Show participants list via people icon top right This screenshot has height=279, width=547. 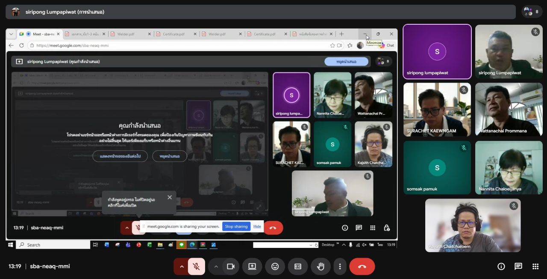tap(532, 12)
